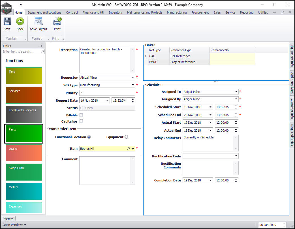Open the Rectification Code dropdown
This screenshot has width=295, height=229.
point(236,156)
